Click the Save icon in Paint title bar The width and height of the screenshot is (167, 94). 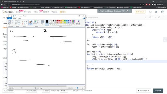pyautogui.click(x=11, y=16)
